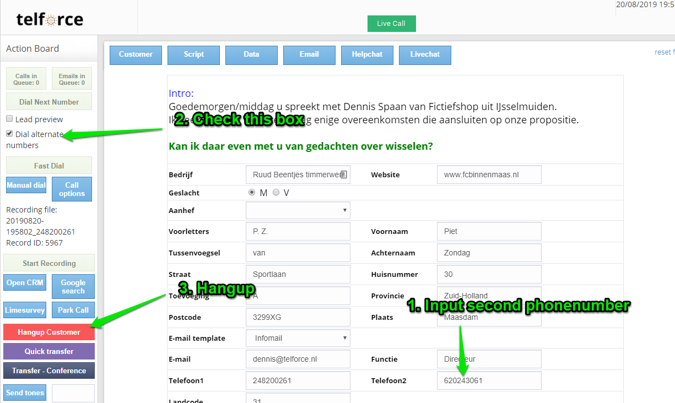The image size is (675, 403).
Task: Click into the Telefoon2 input field
Action: point(489,380)
